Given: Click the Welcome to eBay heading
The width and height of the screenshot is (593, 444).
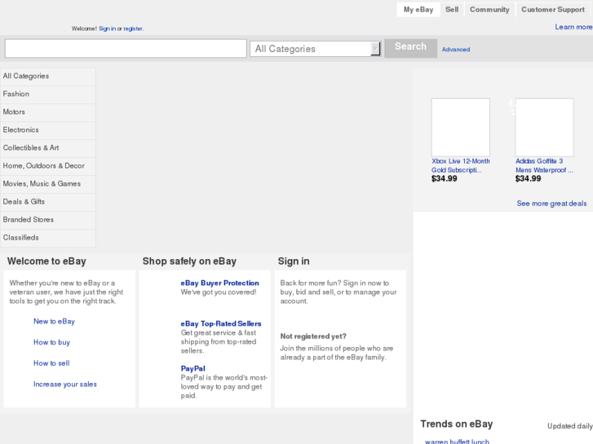Looking at the screenshot, I should 46,262.
